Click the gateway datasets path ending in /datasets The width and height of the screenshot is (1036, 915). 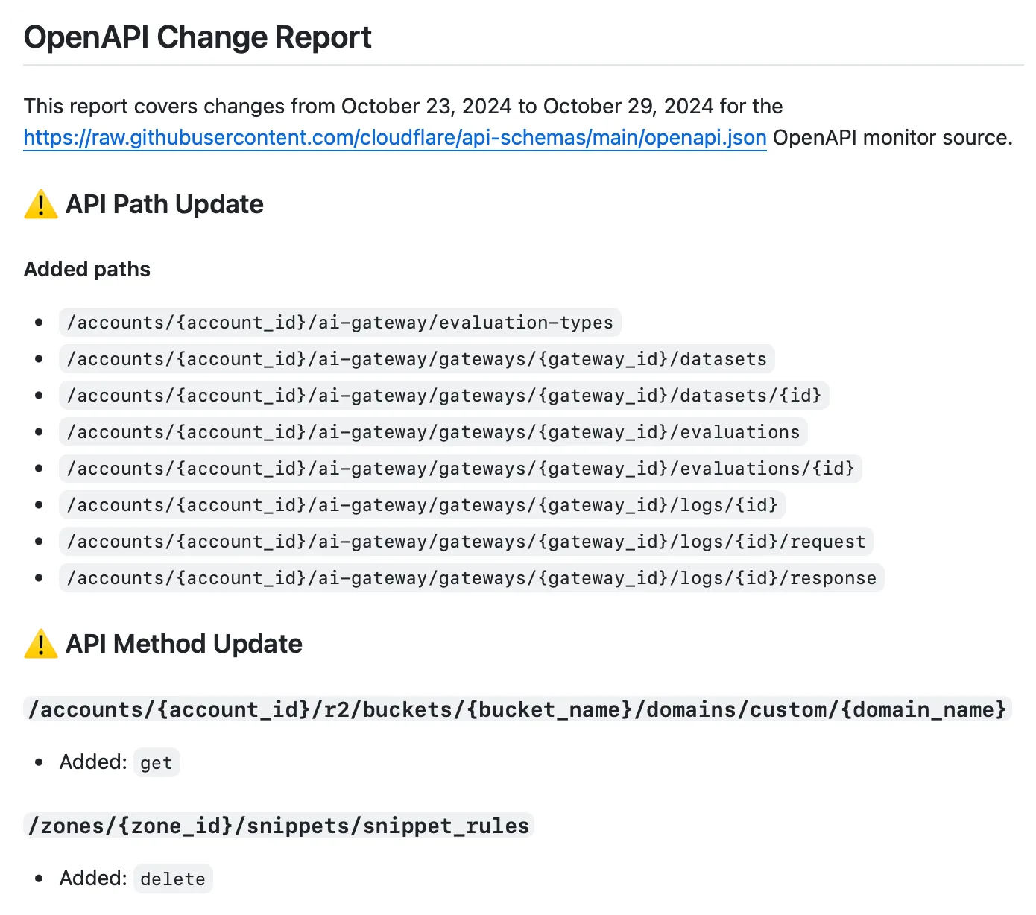[x=417, y=359]
